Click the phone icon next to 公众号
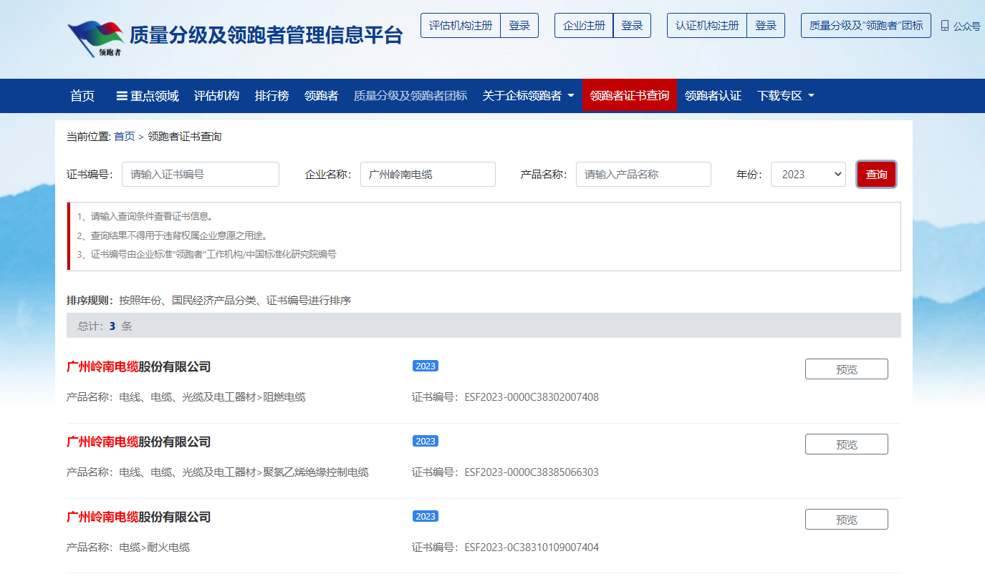 click(943, 24)
